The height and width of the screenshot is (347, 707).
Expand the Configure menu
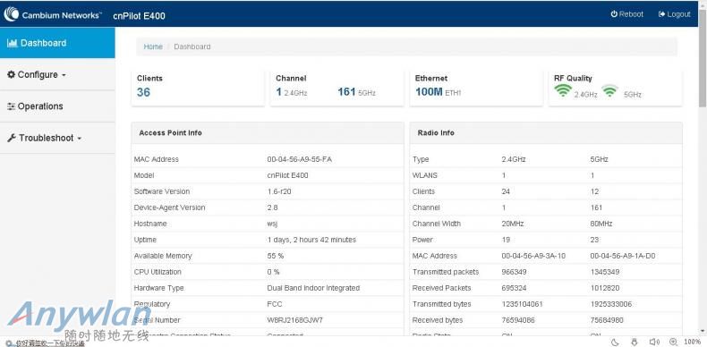(57, 75)
